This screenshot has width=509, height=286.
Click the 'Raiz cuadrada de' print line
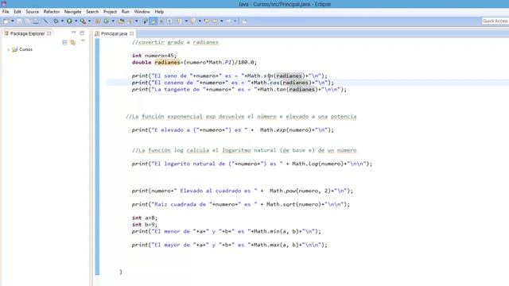[x=241, y=204]
